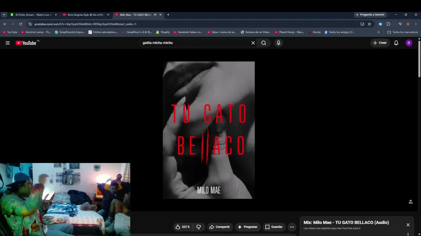Click the Mix: Milo Mae playlist title

346,223
